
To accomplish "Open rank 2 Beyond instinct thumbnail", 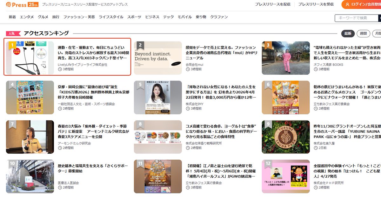I will click(158, 58).
